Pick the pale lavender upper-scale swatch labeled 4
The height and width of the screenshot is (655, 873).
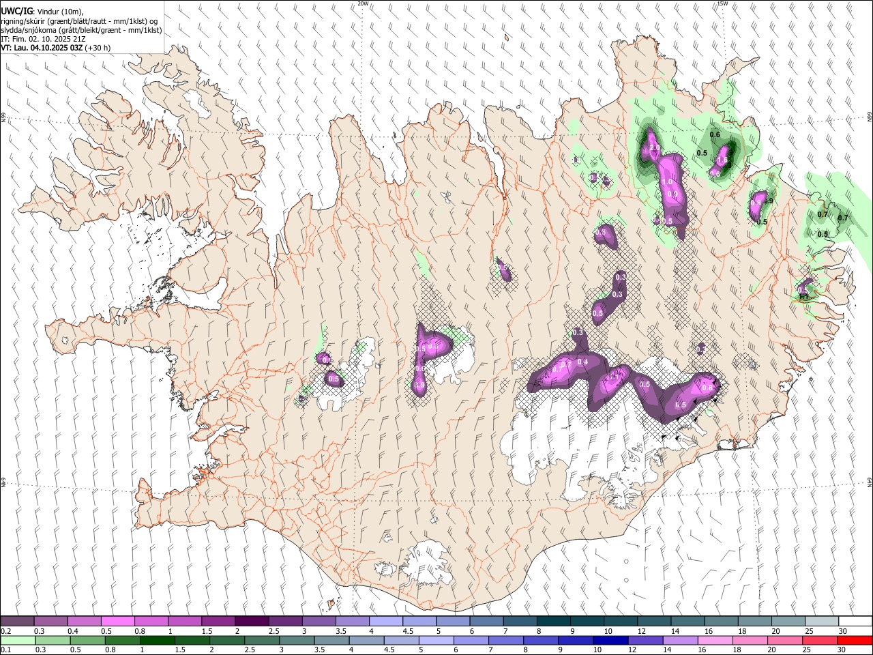[x=385, y=622]
